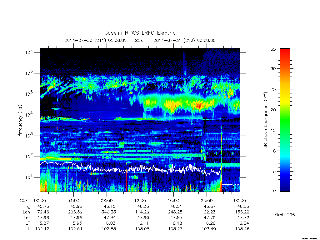Click the Lon value 340.33

pos(108,212)
